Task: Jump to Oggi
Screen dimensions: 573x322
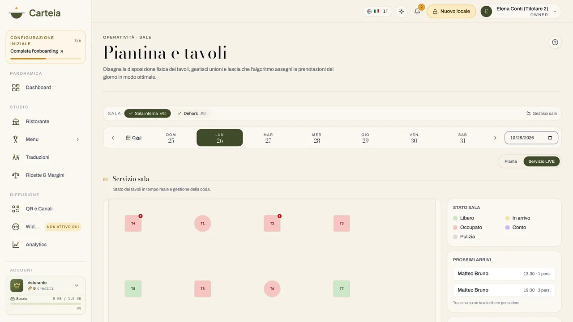Action: coord(134,138)
